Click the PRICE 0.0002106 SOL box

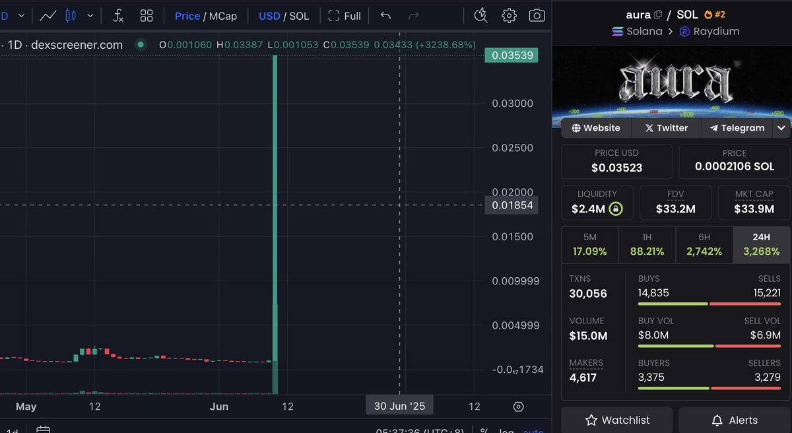tap(735, 162)
